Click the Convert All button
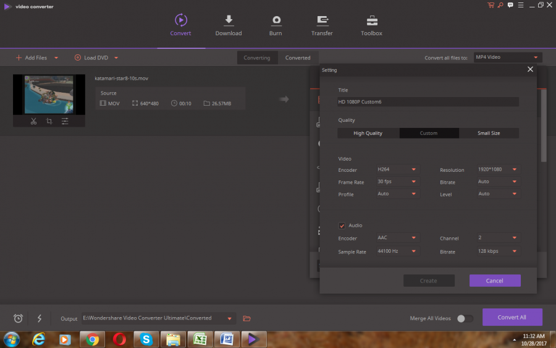The image size is (556, 348). pos(512,317)
